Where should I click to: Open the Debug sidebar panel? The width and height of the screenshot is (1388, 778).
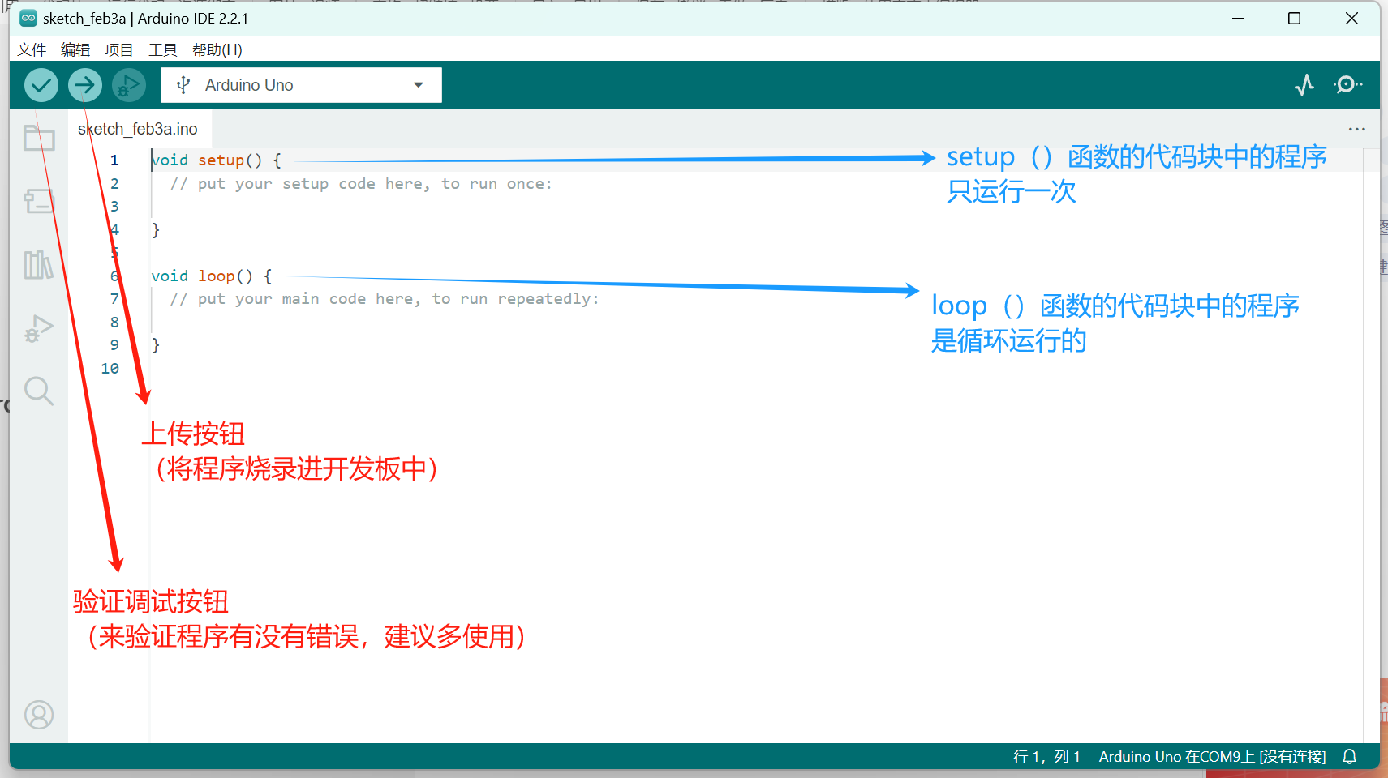point(39,328)
